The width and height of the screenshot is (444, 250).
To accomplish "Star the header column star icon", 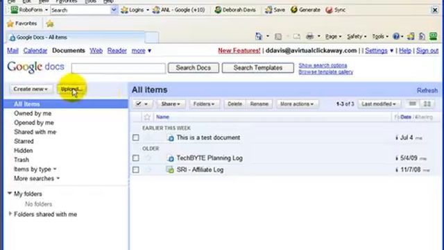I will pyautogui.click(x=147, y=117).
